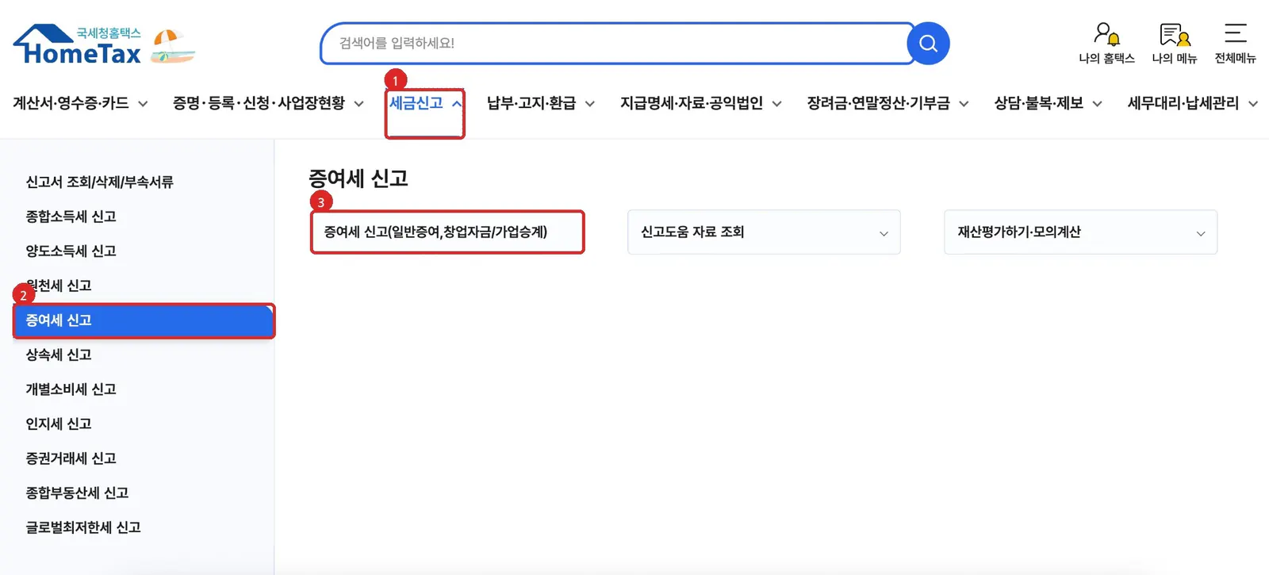Image resolution: width=1269 pixels, height=575 pixels.
Task: Open 전체메뉴 hamburger icon
Action: [x=1235, y=43]
